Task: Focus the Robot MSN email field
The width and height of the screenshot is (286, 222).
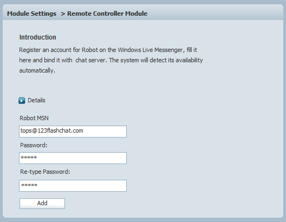Action: (73, 132)
